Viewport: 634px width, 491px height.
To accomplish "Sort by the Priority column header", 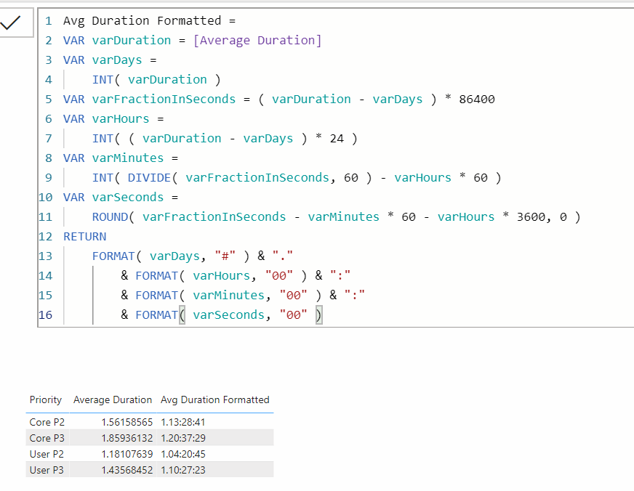I will (46, 399).
